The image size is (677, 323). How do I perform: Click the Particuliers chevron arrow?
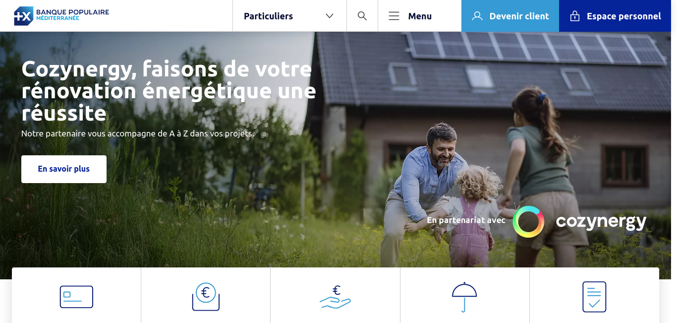(x=330, y=16)
